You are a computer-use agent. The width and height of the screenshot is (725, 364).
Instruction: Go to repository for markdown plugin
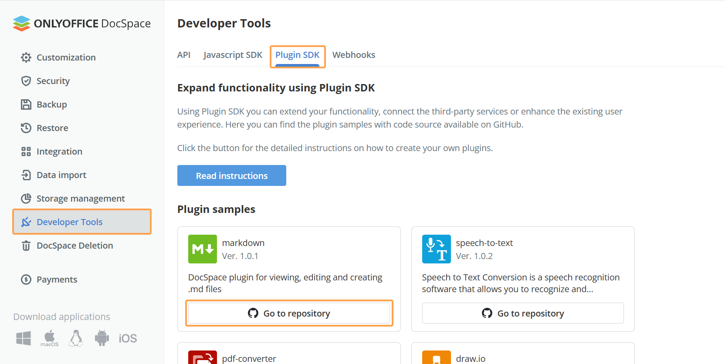[x=289, y=313]
